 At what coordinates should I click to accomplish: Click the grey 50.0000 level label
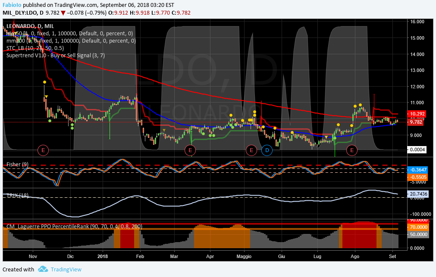417,234
